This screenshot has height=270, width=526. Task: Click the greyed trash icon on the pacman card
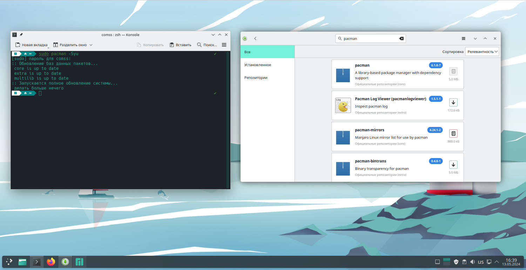(x=453, y=71)
